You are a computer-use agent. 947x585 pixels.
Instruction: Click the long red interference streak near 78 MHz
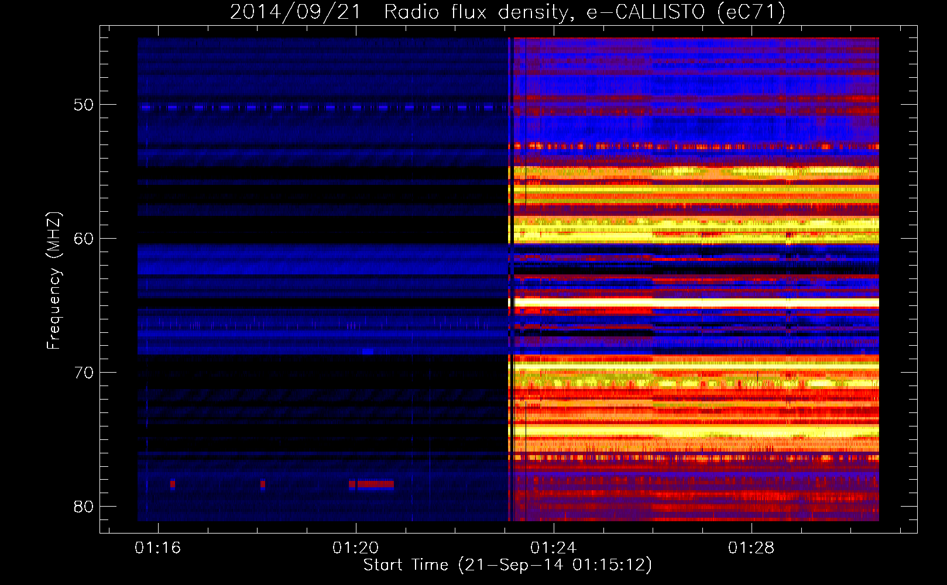(375, 484)
